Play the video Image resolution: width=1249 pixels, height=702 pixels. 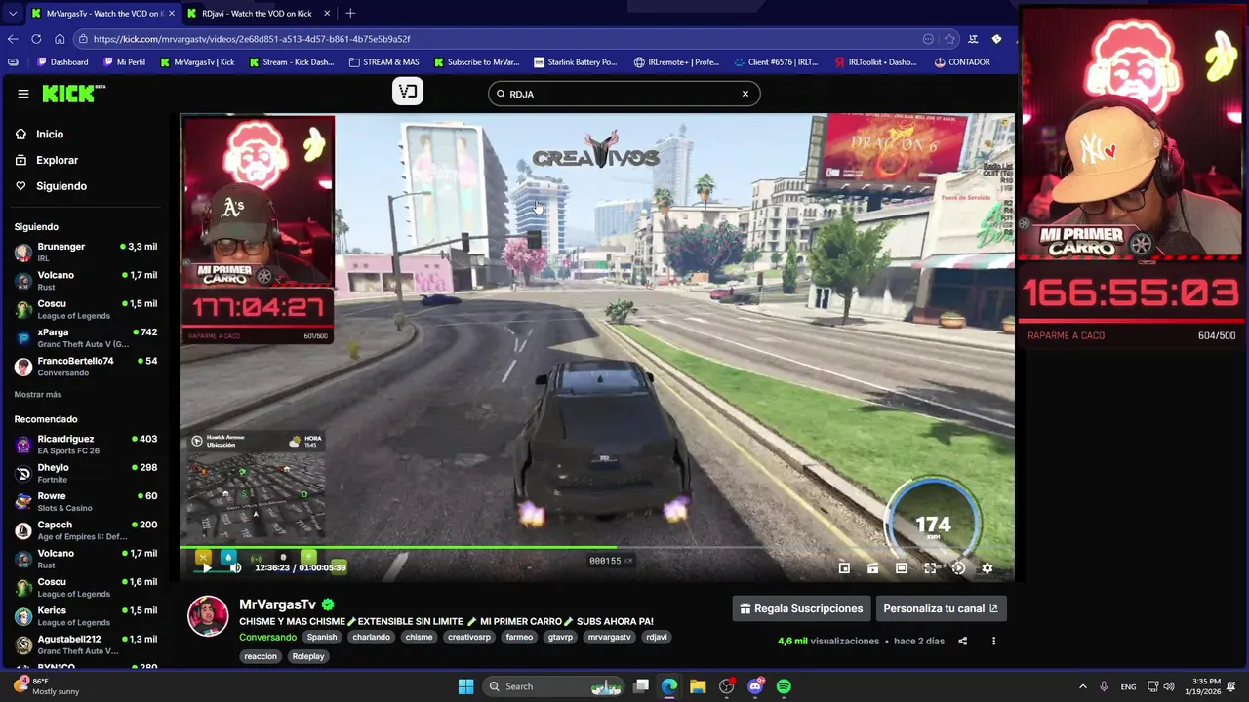point(206,567)
